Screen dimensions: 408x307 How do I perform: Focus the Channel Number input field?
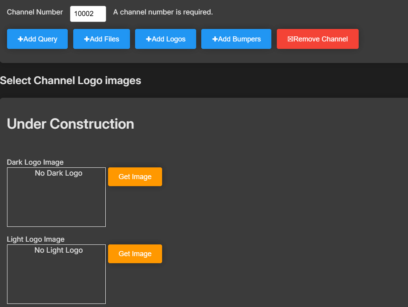(88, 14)
